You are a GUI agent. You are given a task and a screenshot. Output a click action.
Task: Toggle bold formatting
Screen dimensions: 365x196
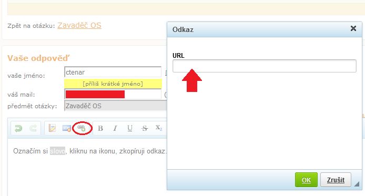(x=100, y=128)
